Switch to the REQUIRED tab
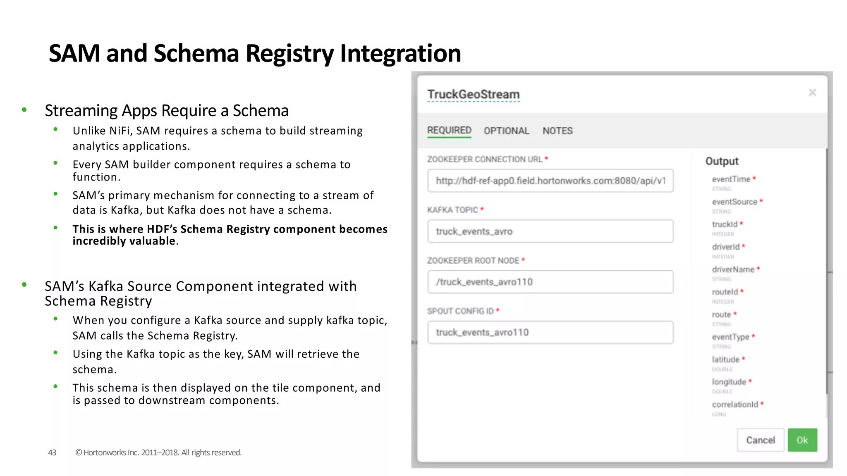The image size is (847, 476). [449, 131]
